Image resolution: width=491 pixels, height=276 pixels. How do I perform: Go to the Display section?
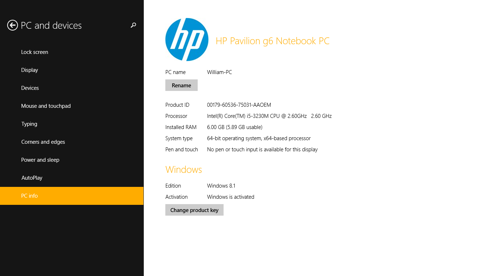click(29, 70)
